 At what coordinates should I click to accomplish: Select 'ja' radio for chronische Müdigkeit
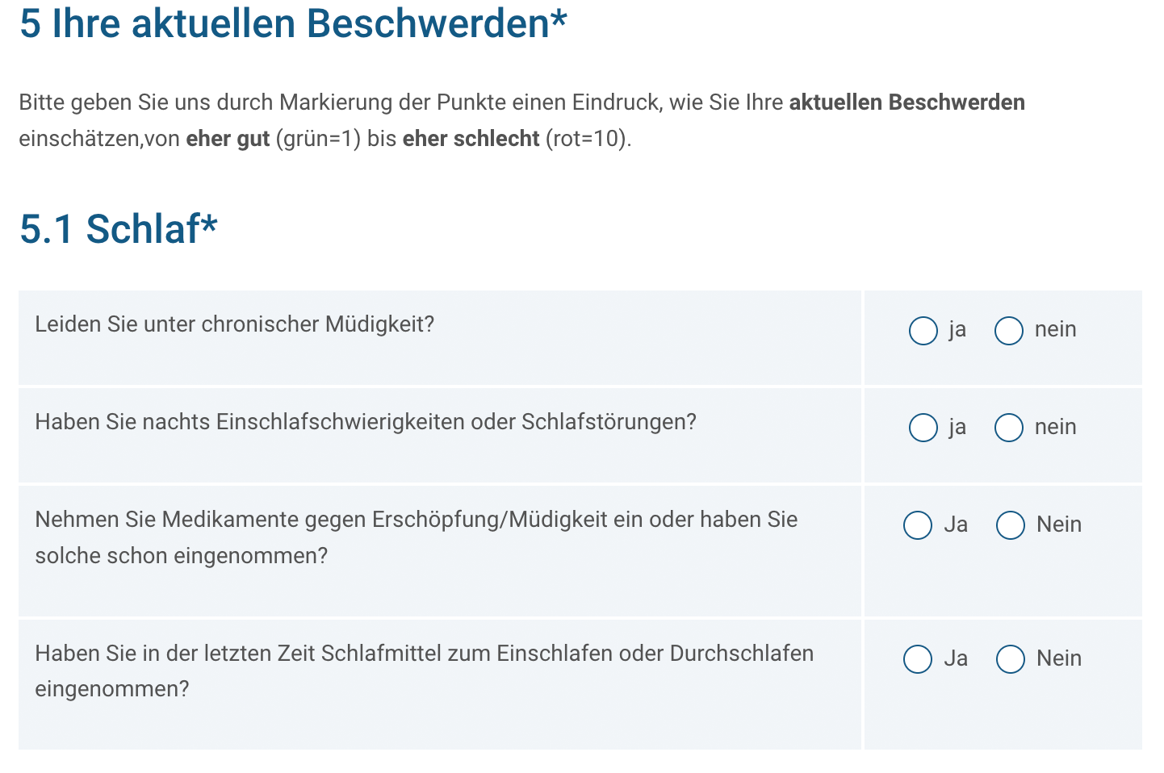[923, 331]
